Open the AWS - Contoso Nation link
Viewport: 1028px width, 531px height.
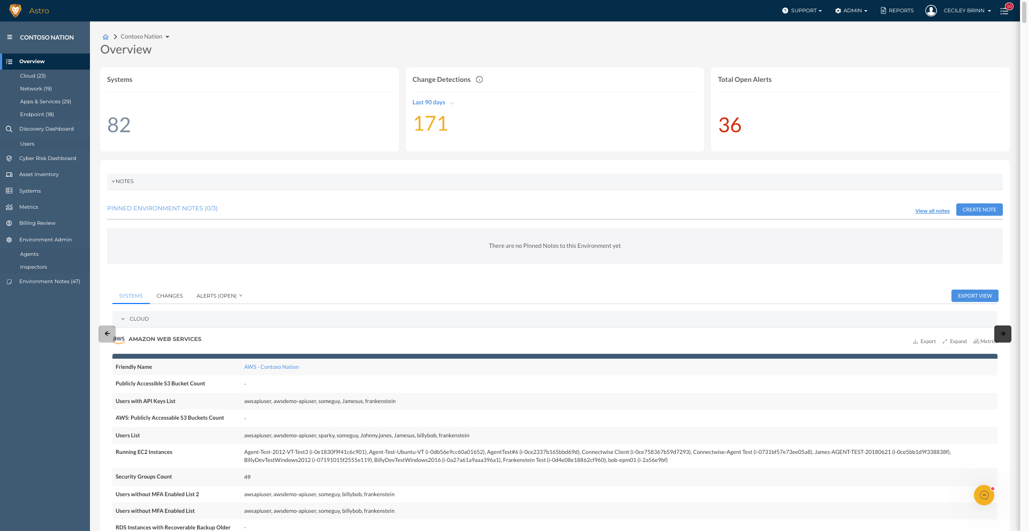(271, 367)
